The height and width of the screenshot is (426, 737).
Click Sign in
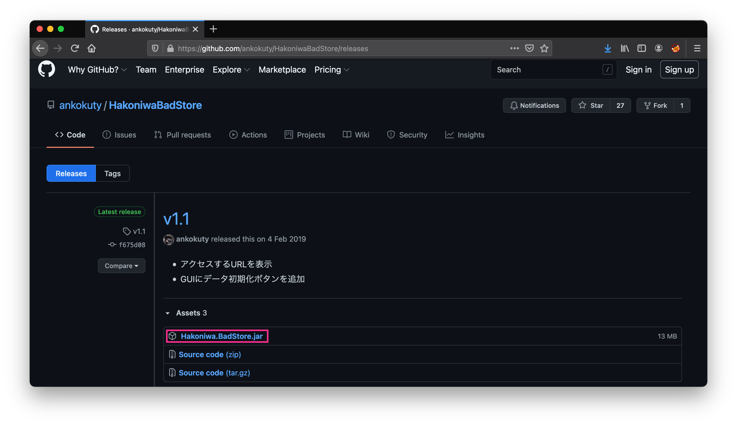(x=638, y=70)
